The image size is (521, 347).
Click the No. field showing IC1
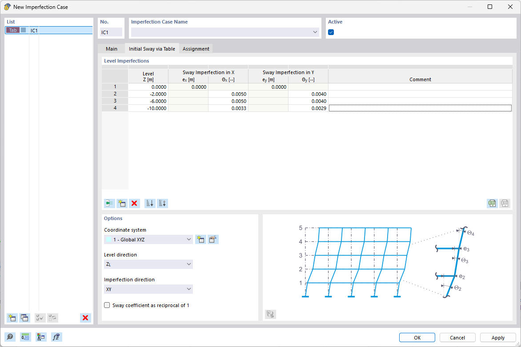[x=111, y=32]
